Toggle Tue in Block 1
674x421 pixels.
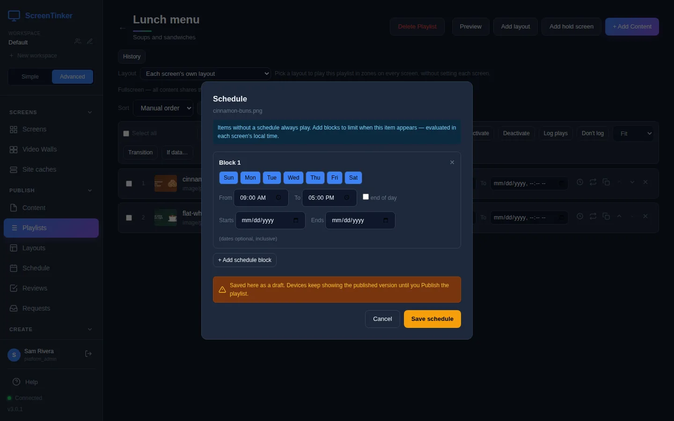[272, 178]
